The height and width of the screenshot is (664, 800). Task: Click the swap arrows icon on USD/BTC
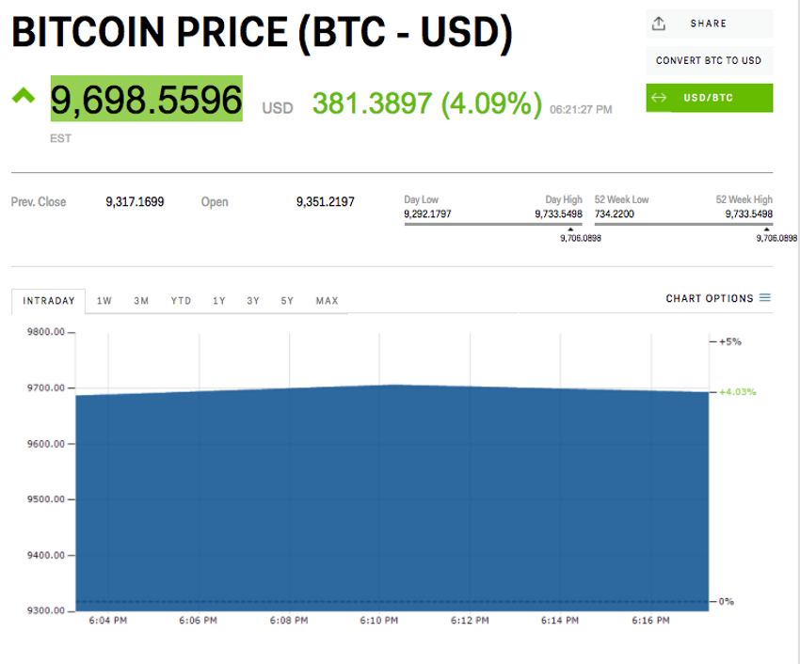click(x=660, y=98)
